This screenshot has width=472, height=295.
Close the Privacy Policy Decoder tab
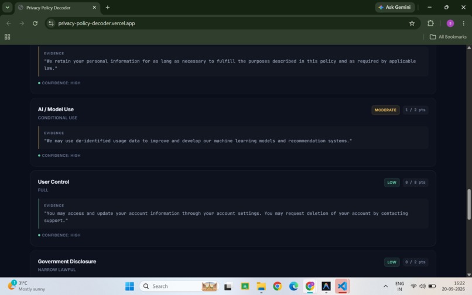tap(94, 8)
